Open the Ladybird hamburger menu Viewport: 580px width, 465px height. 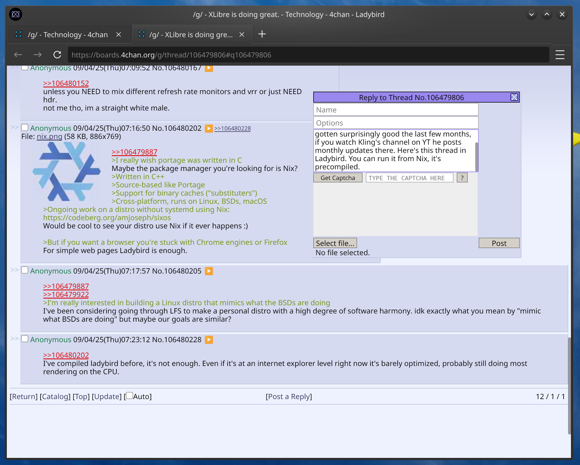(560, 55)
